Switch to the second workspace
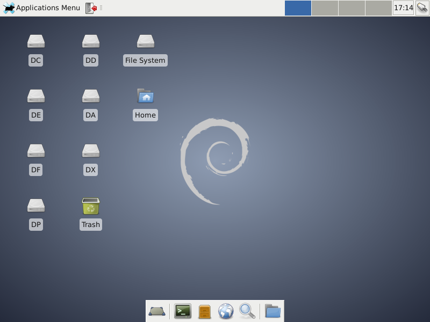 [325, 8]
